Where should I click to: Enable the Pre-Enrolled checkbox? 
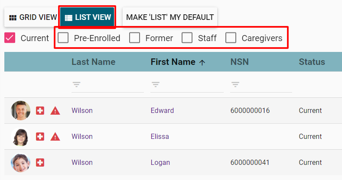(x=63, y=38)
